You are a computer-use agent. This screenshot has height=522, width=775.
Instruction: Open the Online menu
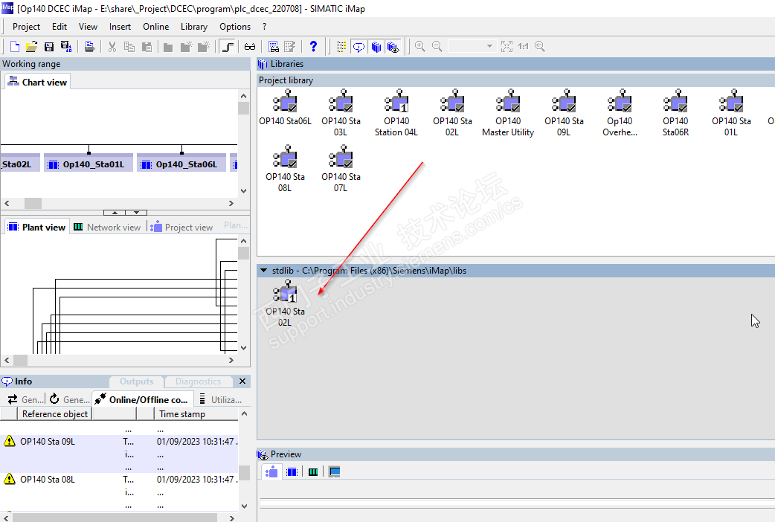155,27
